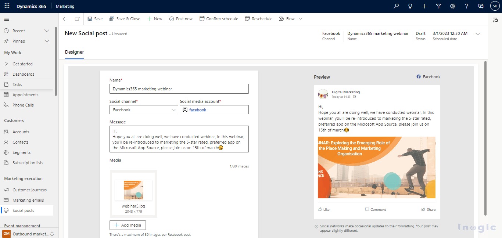This screenshot has height=238, width=502.
Task: Open the side pane chat icon on right edge
Action: click(x=495, y=20)
